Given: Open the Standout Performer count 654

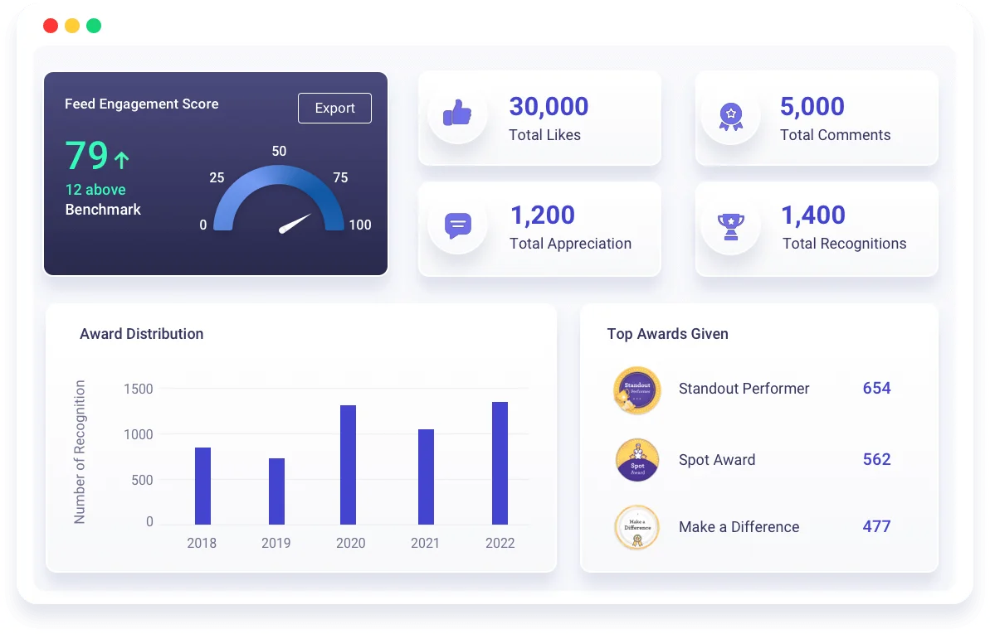Looking at the screenshot, I should point(876,388).
